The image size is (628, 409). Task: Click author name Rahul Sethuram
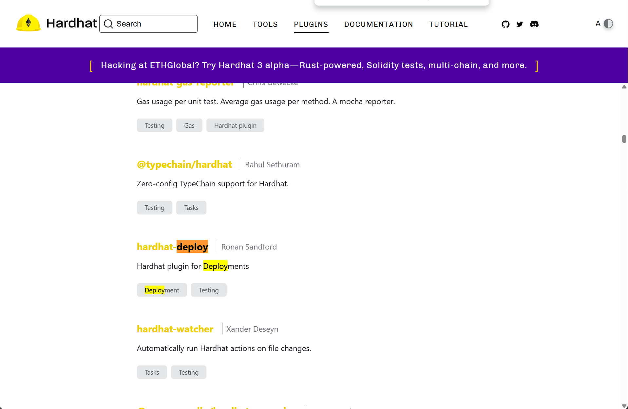pyautogui.click(x=272, y=165)
